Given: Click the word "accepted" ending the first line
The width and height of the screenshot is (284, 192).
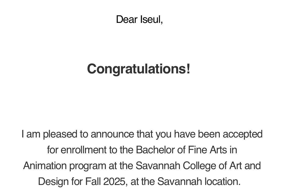Looking at the screenshot, I should click(243, 134).
